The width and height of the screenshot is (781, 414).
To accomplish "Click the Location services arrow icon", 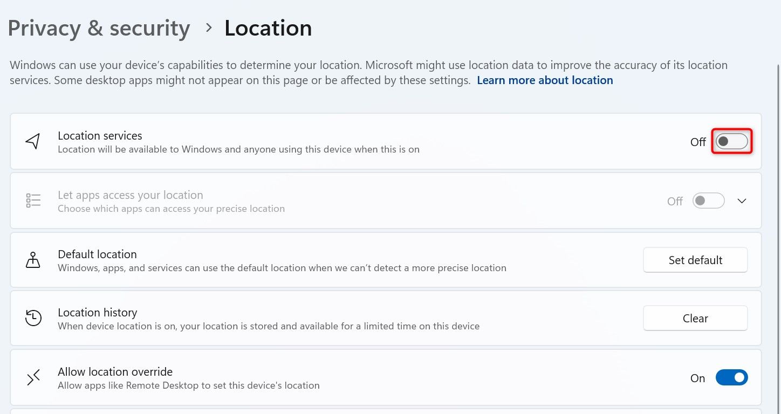I will point(33,142).
